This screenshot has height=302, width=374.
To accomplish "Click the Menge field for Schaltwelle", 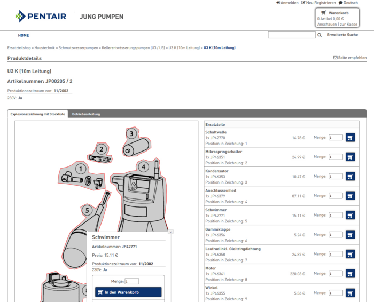I will pyautogui.click(x=336, y=138).
